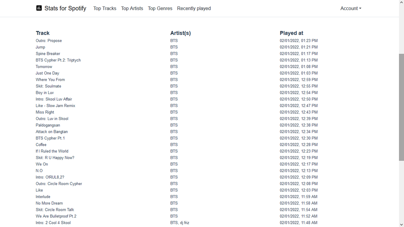Select the track 'We On'
Viewport: 404px width, 227px height.
click(42, 164)
